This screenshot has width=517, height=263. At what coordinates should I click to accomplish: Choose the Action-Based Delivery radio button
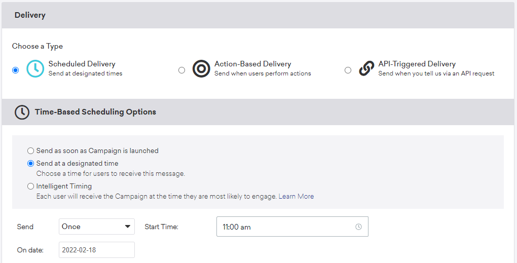click(182, 70)
